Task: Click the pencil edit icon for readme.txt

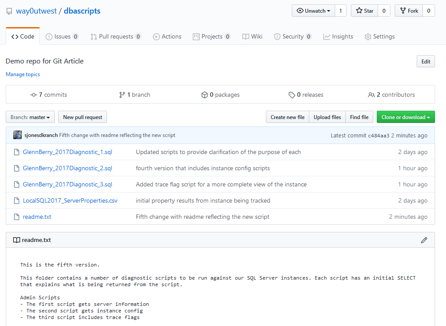Action: (x=424, y=240)
